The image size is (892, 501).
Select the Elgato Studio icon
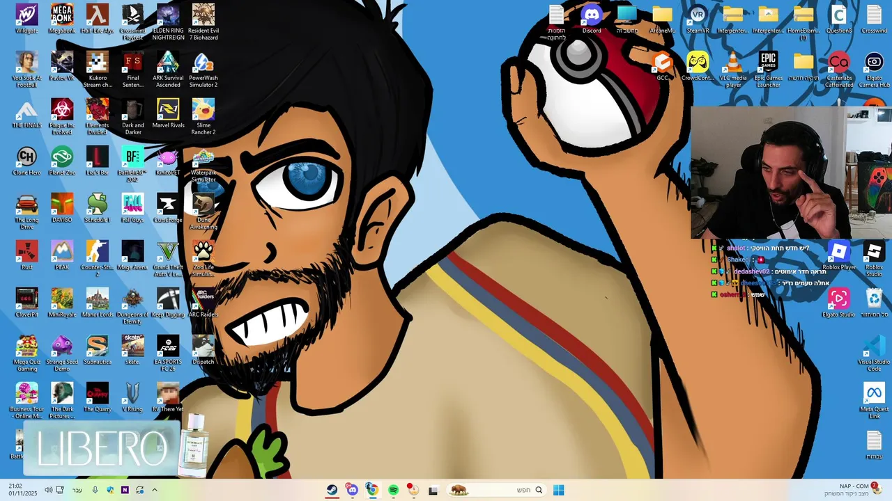coord(839,303)
